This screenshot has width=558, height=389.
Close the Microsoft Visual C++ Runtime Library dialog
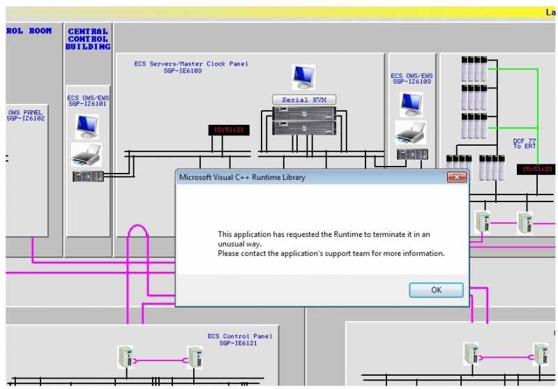[457, 177]
